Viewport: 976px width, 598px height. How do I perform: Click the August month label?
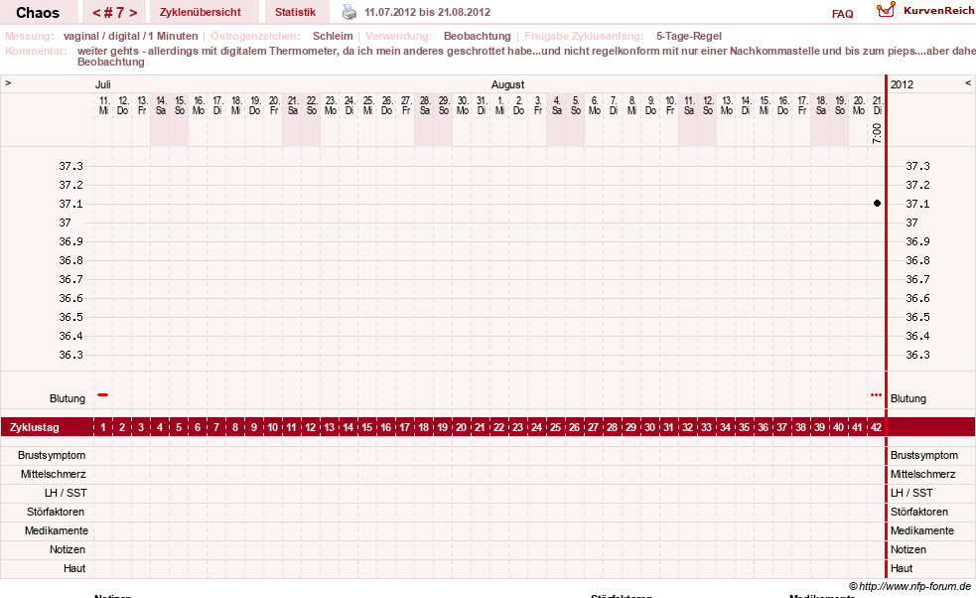coord(508,84)
